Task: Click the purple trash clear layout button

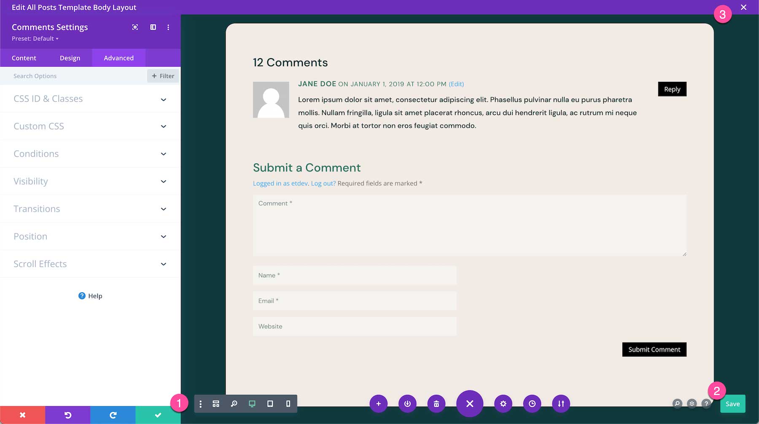Action: 436,404
